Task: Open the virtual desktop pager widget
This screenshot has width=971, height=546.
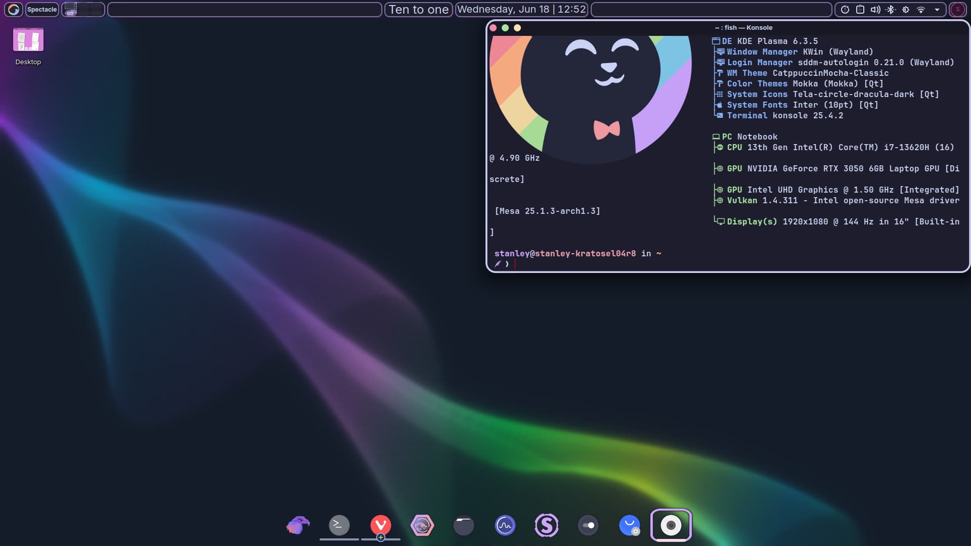Action: [x=83, y=9]
